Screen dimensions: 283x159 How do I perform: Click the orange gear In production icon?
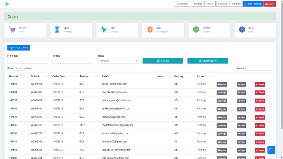[x=150, y=29]
